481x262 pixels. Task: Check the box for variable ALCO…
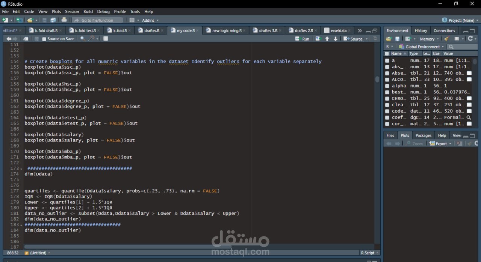coord(387,80)
